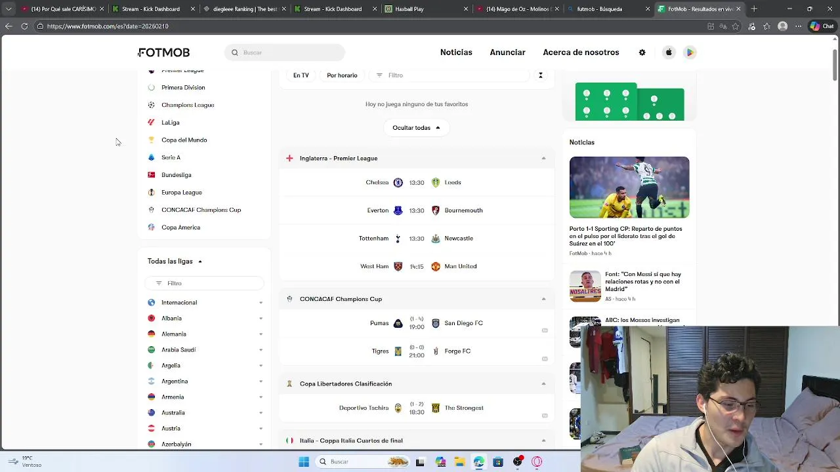Viewport: 840px width, 472px height.
Task: Open the Anunciar menu item
Action: coord(507,52)
